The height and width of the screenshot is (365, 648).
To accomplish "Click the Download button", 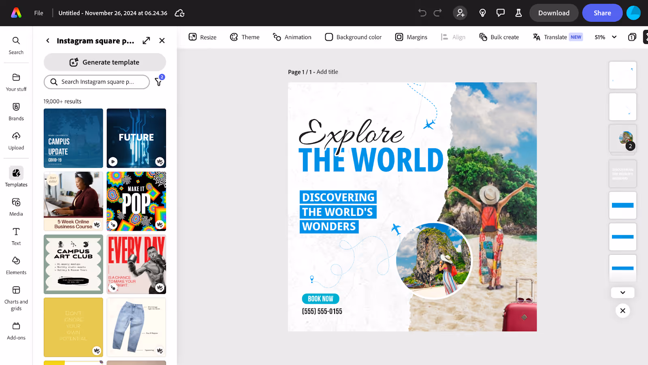I will point(554,13).
